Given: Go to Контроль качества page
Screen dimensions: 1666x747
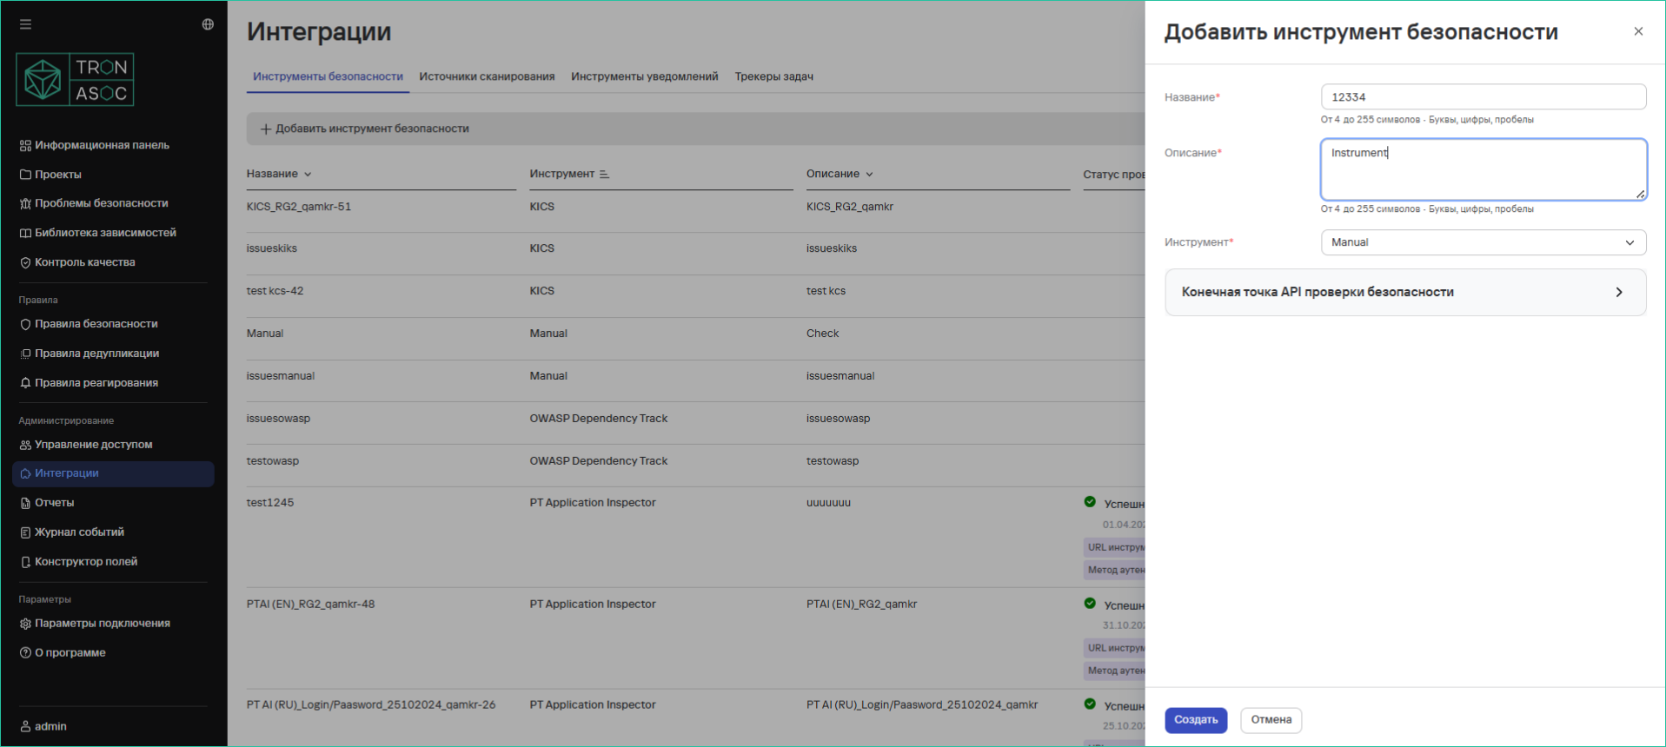Looking at the screenshot, I should pyautogui.click(x=84, y=262).
